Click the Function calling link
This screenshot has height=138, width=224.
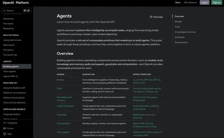click(x=140, y=88)
